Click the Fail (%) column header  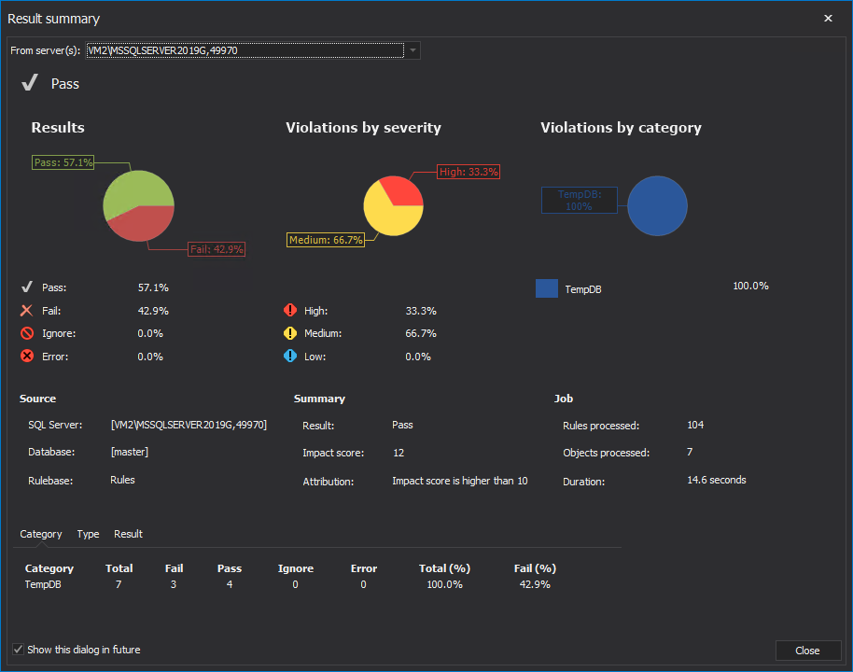(x=535, y=568)
